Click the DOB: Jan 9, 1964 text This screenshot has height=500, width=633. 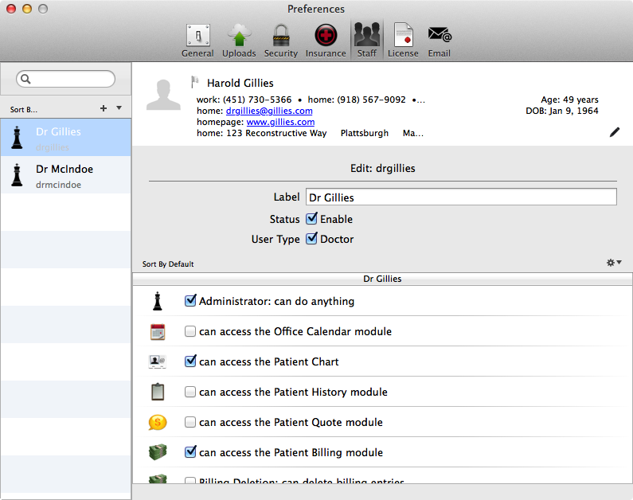(562, 111)
